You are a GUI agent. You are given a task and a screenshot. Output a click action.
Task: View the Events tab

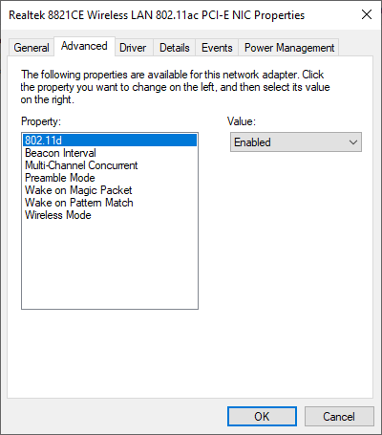(x=217, y=48)
